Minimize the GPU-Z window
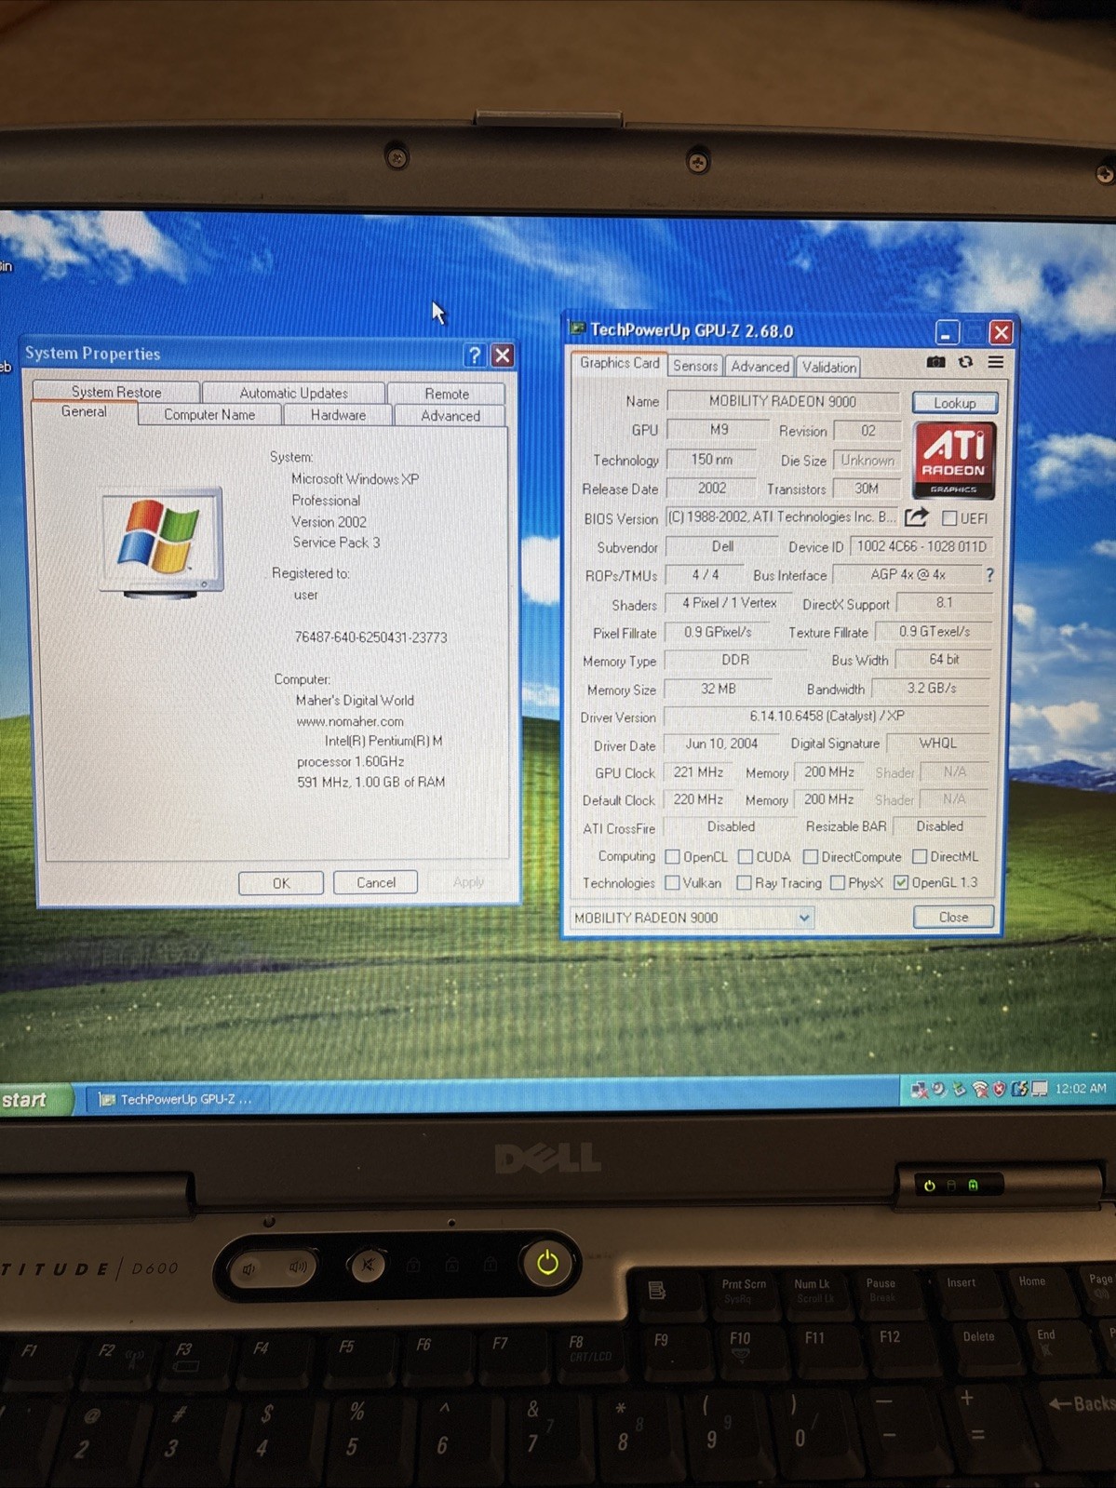This screenshot has width=1116, height=1488. [x=948, y=332]
